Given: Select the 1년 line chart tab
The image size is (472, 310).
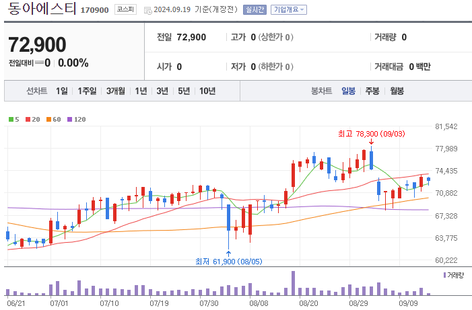Looking at the screenshot, I should coord(141,91).
